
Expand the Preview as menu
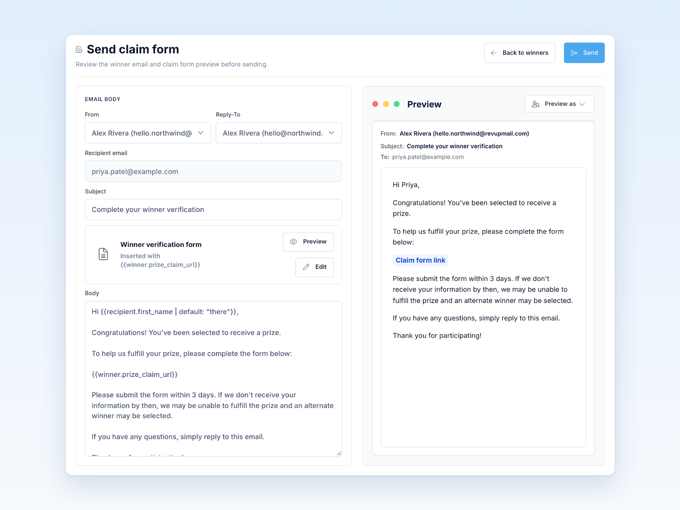[559, 104]
